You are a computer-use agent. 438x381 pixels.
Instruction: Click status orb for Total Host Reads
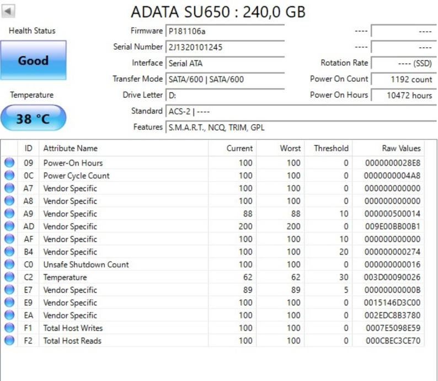pyautogui.click(x=9, y=341)
